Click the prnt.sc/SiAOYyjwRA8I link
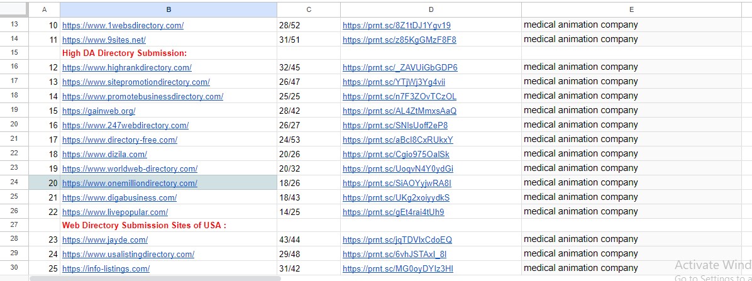The height and width of the screenshot is (281, 752). pyautogui.click(x=397, y=184)
